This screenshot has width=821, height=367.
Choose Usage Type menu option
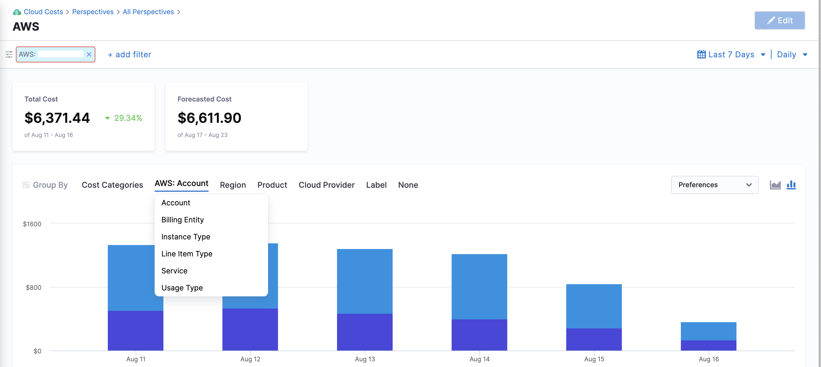pos(211,288)
